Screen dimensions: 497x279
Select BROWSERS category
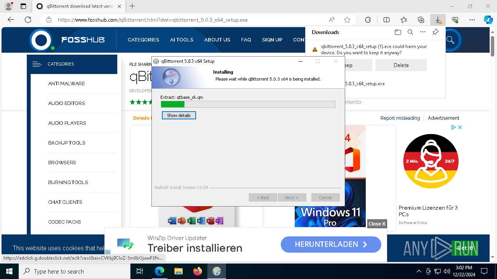62,162
